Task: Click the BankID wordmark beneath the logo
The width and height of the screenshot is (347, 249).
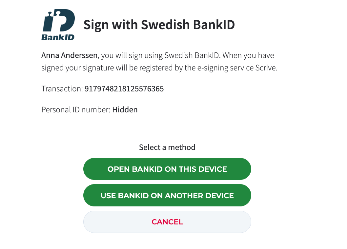Action: click(x=58, y=37)
